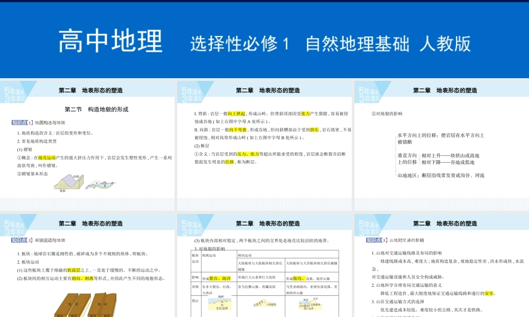Click the highlighted phrase 向下弯曲
Screen dimensions: 529x317
238,129
